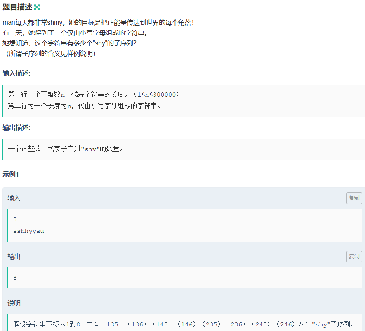Click the output value 8 under 输出

point(15,278)
